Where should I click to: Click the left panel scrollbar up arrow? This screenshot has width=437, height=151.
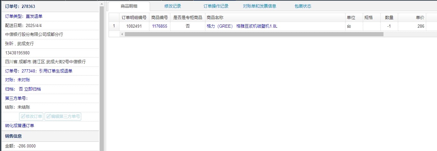[102, 3]
